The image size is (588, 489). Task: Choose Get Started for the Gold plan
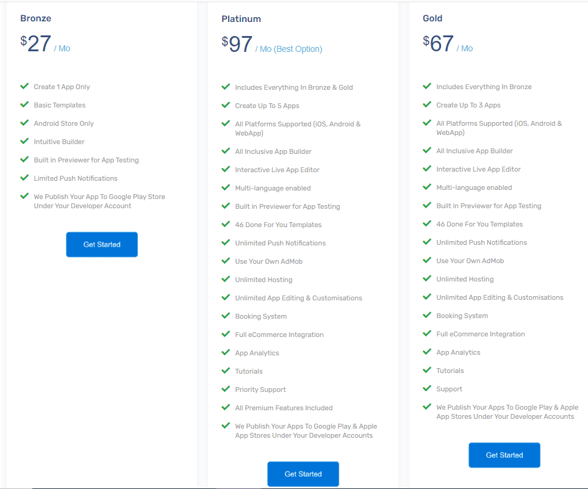point(504,455)
